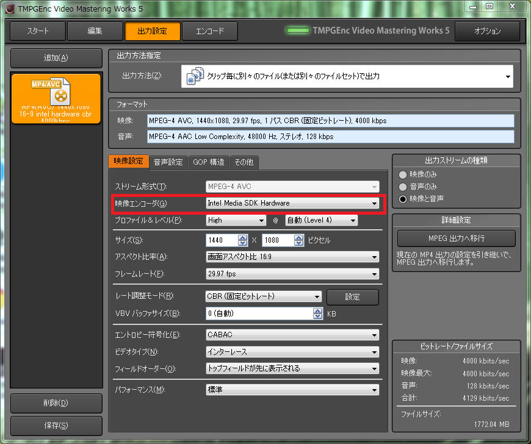Open the ビデオタイプ インターレース dropdown
This screenshot has width=531, height=444.
292,352
